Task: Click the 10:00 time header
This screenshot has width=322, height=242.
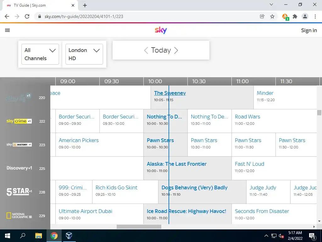Action: 155,81
